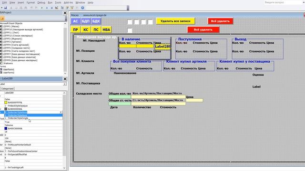
Task: Open the Tools menu
Action: coord(58,2)
